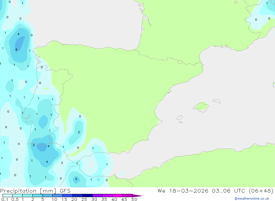Choose the 15–20 mm royal blue legend swatch
Viewport: 275px width, 201px height.
coord(67,196)
